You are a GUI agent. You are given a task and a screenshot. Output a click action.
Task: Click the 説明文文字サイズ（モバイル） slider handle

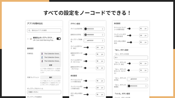click(85, 68)
